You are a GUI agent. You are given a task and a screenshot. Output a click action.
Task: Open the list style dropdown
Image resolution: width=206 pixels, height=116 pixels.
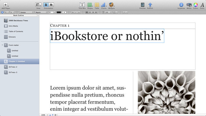pyautogui.click(x=125, y=12)
